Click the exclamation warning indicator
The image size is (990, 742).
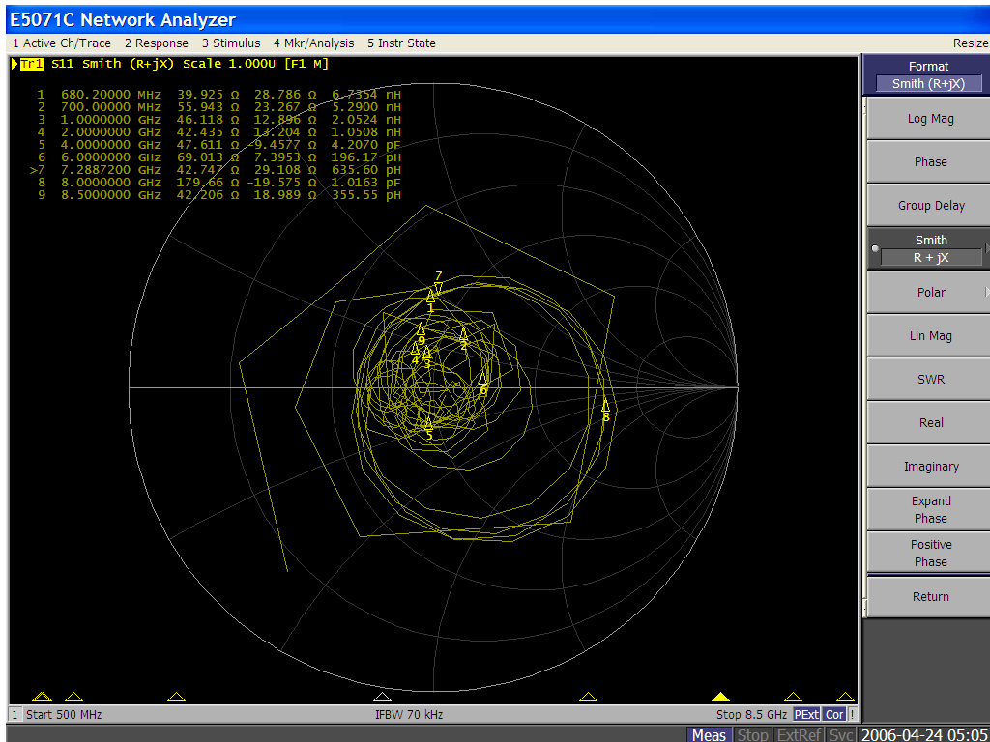pyautogui.click(x=853, y=714)
